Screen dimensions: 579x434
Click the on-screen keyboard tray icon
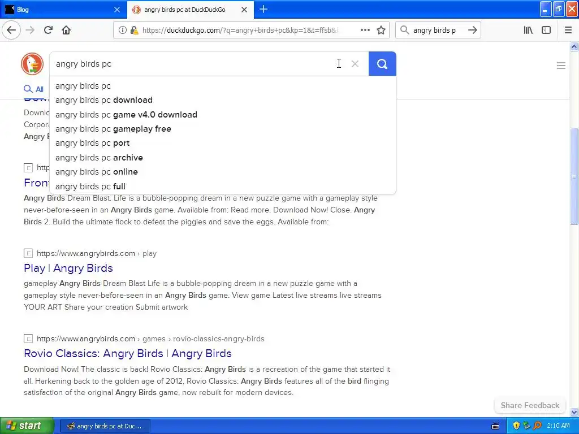coord(495,426)
